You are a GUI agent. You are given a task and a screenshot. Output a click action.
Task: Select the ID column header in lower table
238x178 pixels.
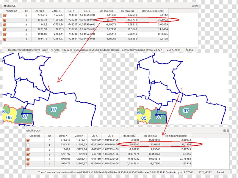(x=49, y=135)
